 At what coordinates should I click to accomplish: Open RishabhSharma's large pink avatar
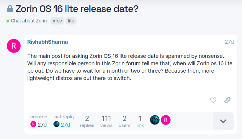14,46
